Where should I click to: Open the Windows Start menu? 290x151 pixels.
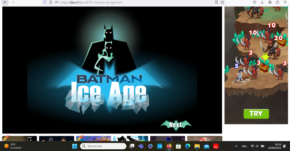tap(75, 146)
